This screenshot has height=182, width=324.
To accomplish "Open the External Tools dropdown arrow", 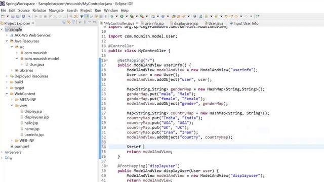I will point(147,16).
